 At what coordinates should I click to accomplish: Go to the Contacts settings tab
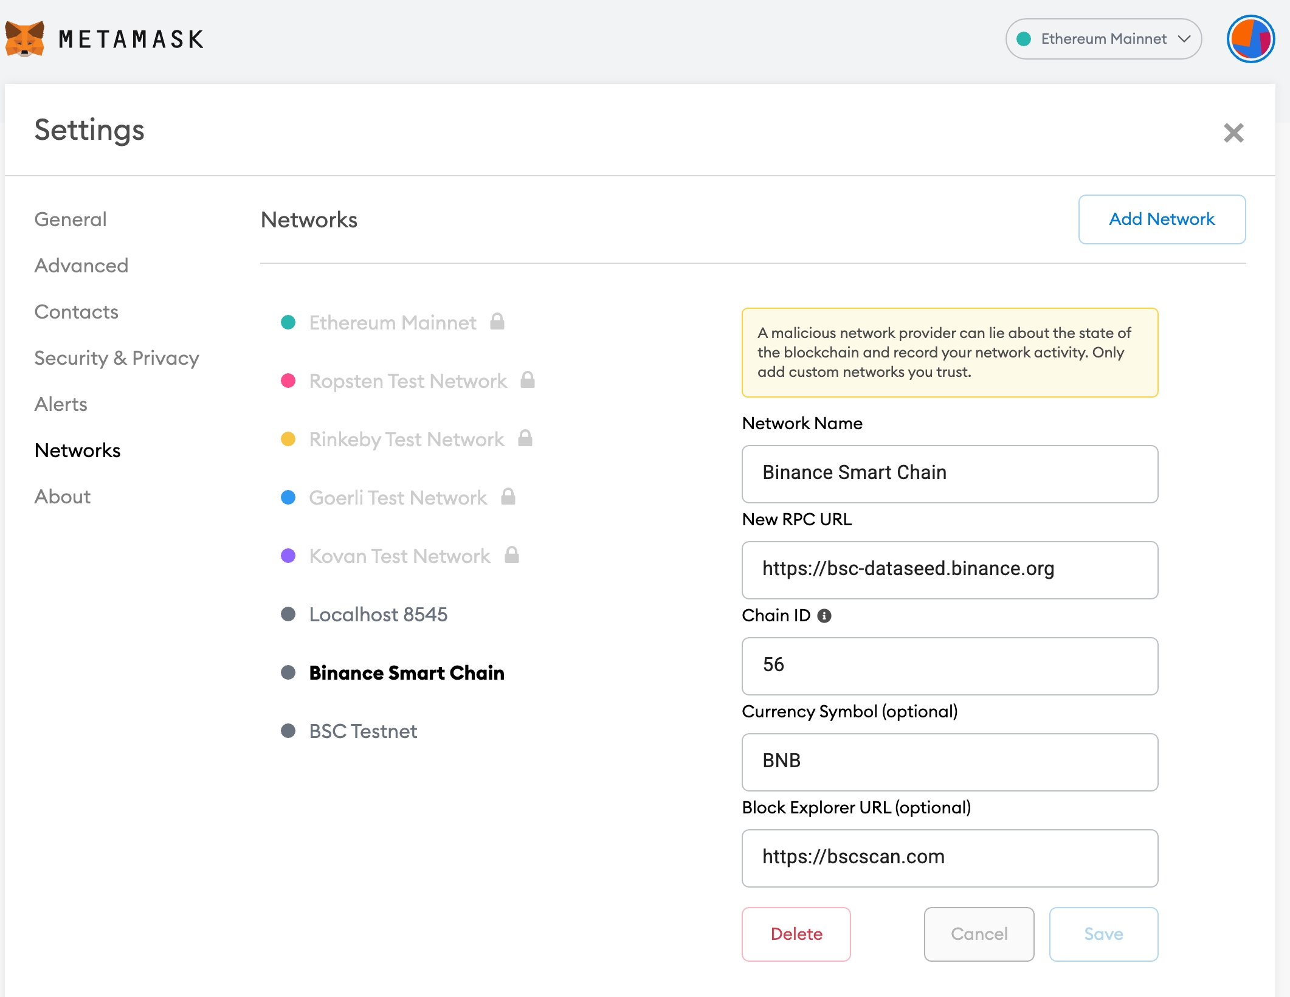(77, 312)
